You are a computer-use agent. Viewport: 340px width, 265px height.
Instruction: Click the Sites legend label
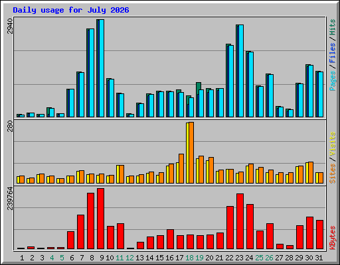click(x=333, y=174)
